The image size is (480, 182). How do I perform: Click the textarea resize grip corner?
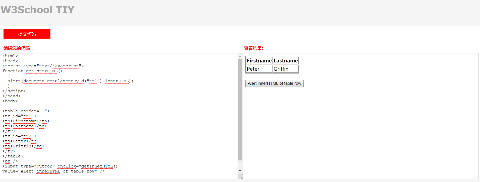click(x=241, y=177)
